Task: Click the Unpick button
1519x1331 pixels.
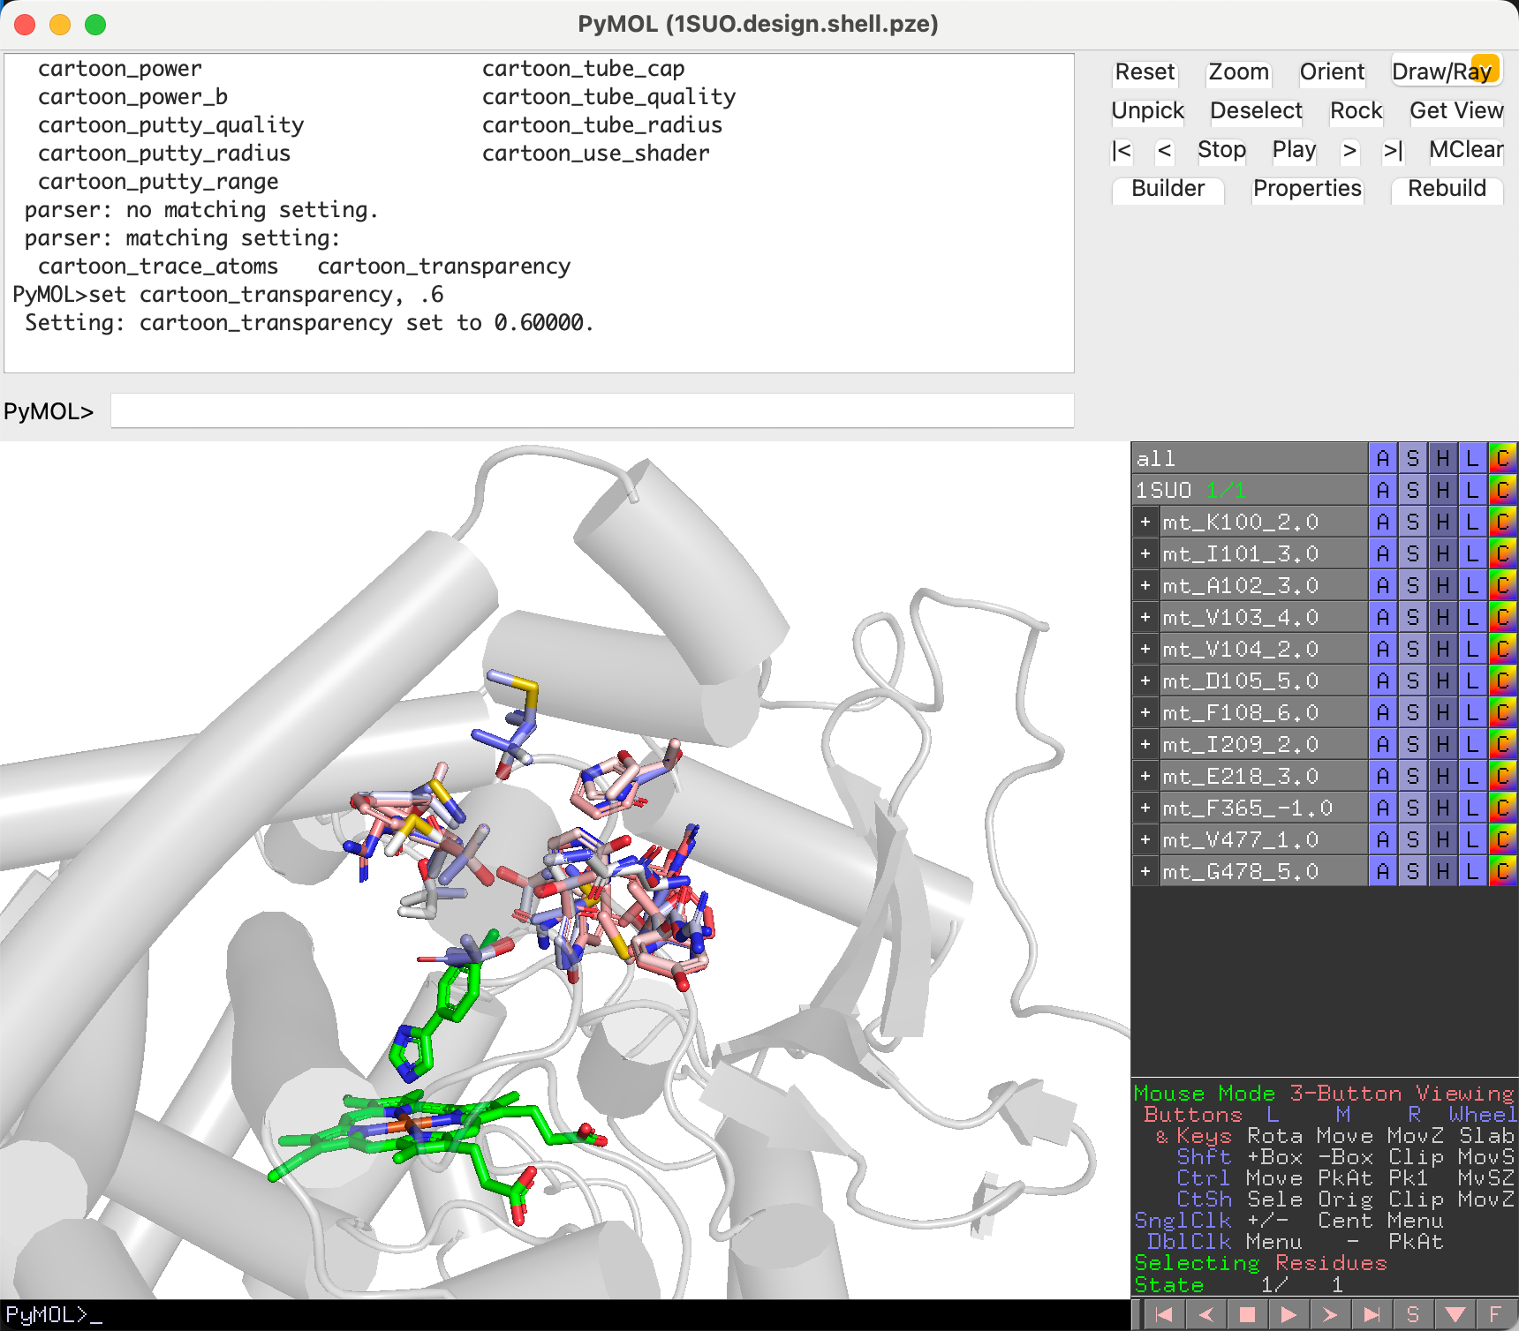Action: [x=1147, y=111]
